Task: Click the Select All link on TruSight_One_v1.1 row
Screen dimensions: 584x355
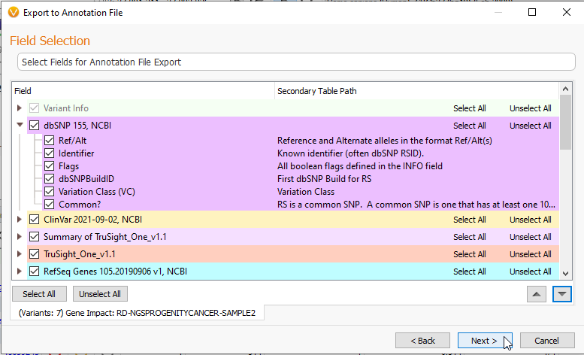Action: (x=469, y=254)
